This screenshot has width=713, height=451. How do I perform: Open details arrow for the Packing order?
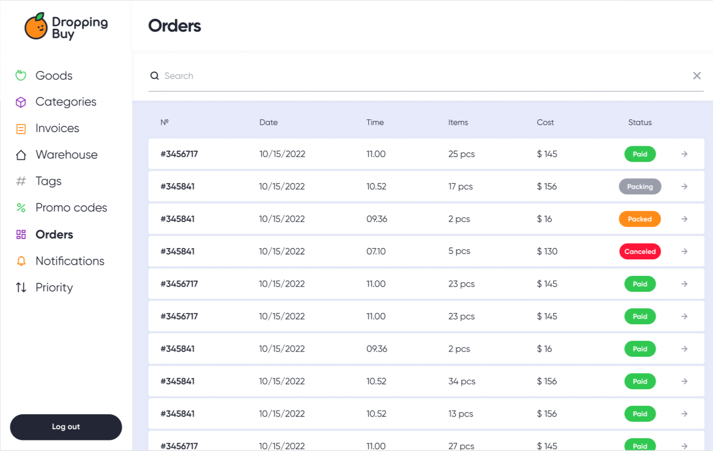684,186
